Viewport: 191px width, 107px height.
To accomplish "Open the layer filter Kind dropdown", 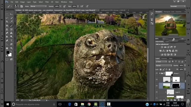I will pyautogui.click(x=161, y=62).
